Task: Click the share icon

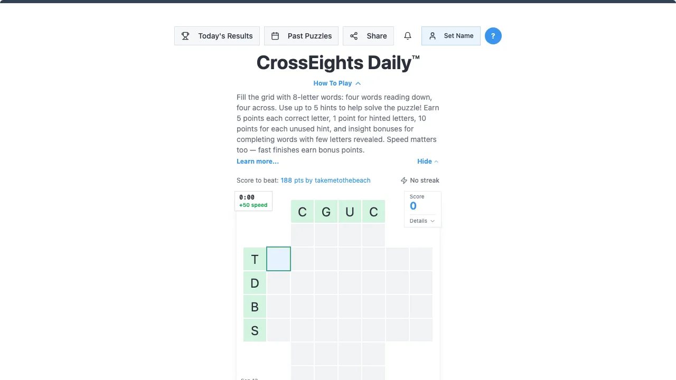Action: tap(354, 36)
